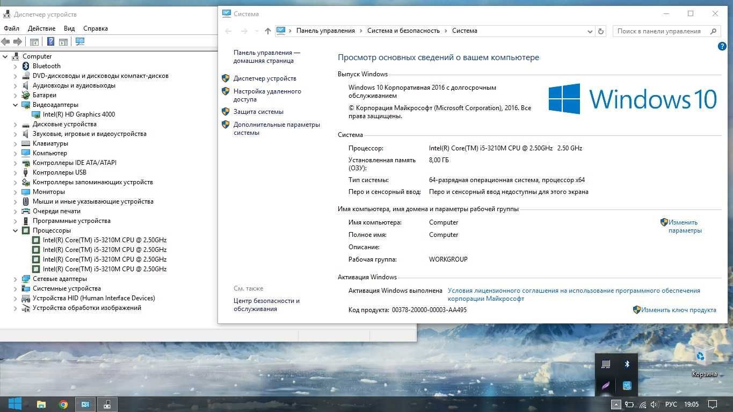Open Дополнительные параметры системы link
This screenshot has width=733, height=412.
pyautogui.click(x=277, y=128)
